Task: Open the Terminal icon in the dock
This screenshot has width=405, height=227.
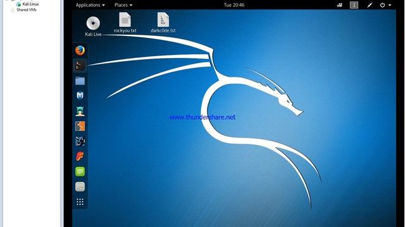Action: tap(80, 66)
